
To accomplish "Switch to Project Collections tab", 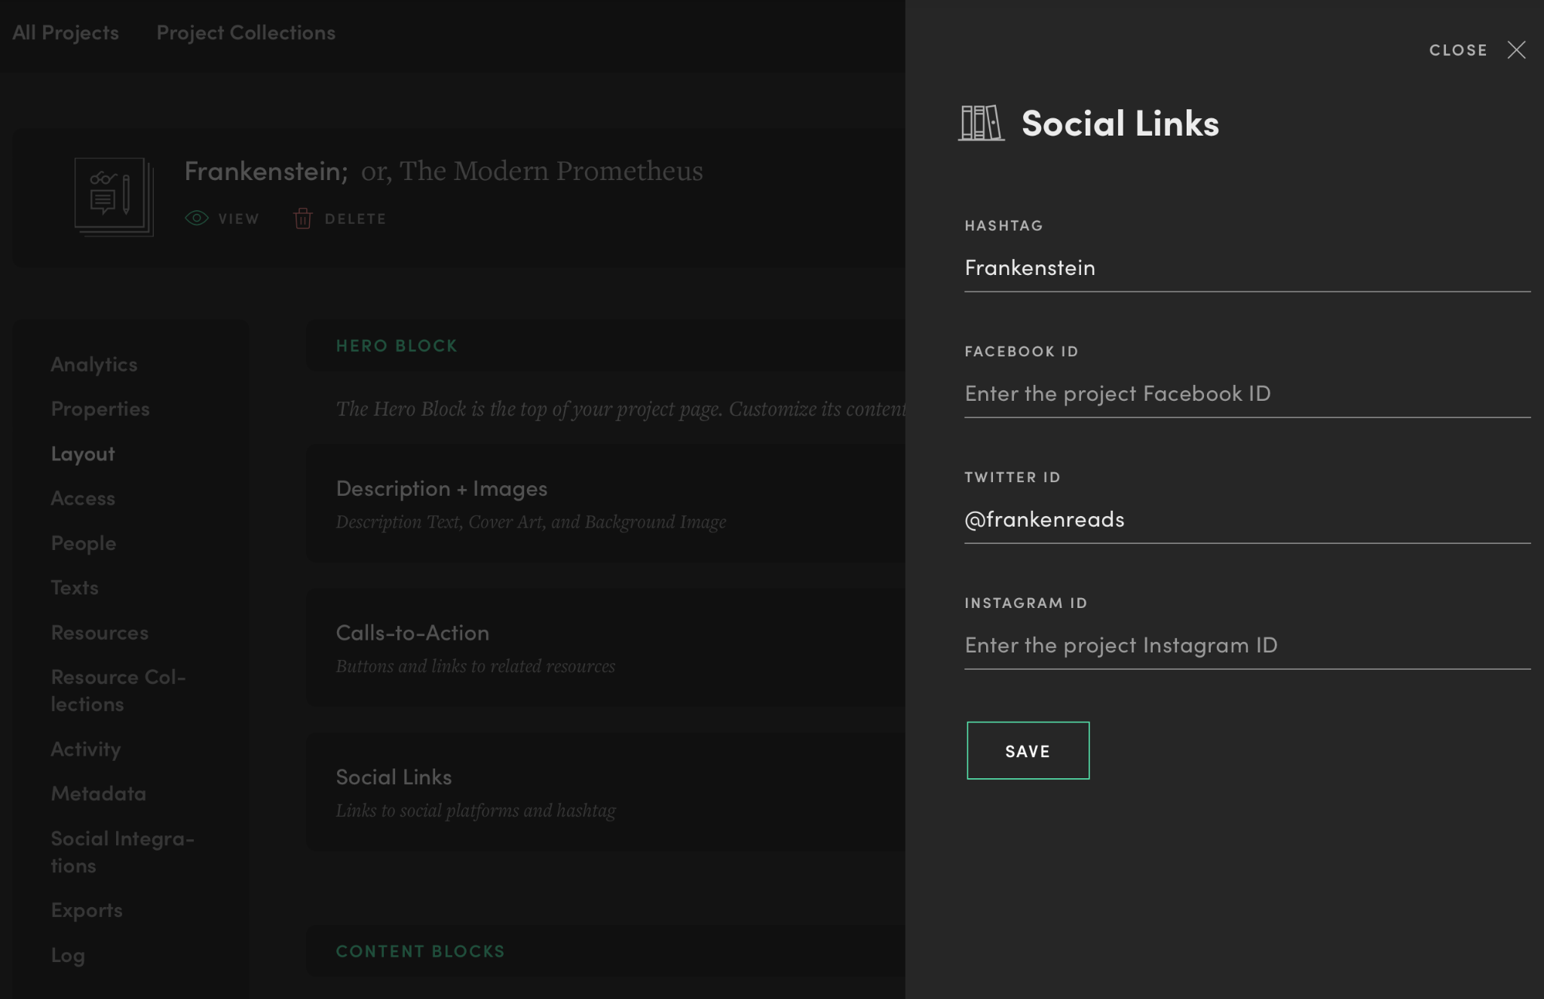I will pyautogui.click(x=246, y=32).
